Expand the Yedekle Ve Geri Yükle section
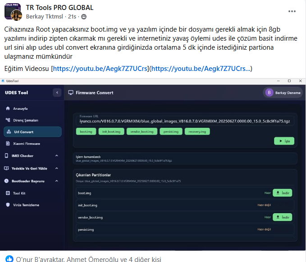 (57, 168)
